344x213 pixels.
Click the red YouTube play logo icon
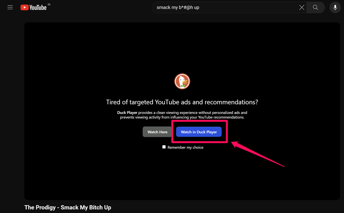pyautogui.click(x=25, y=7)
